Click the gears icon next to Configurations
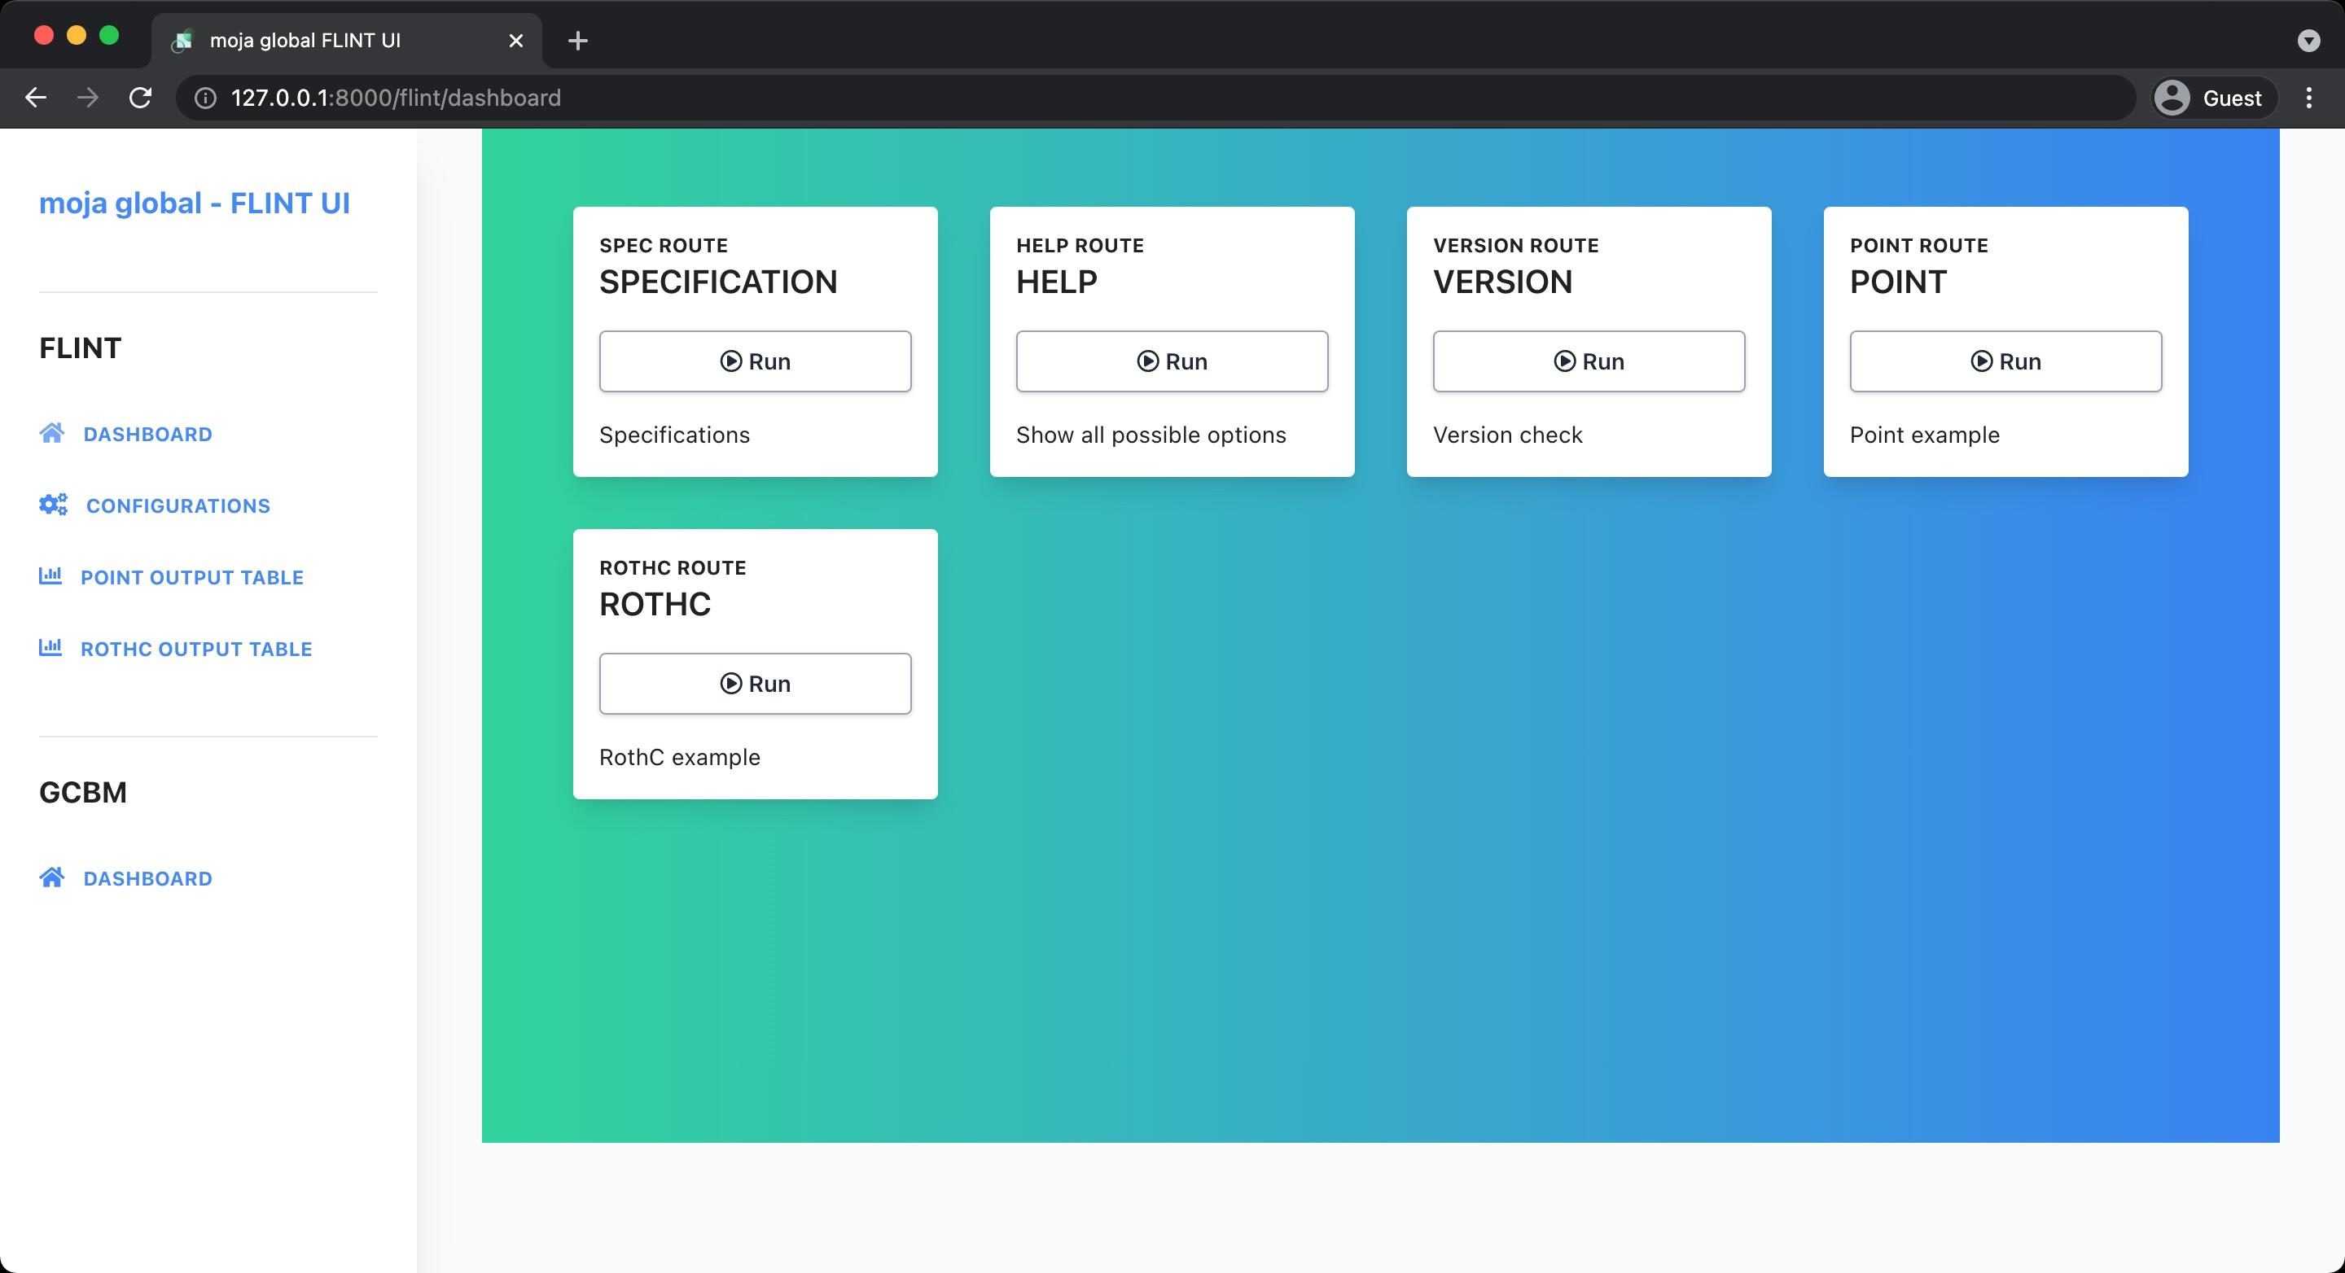2345x1273 pixels. pos(53,505)
